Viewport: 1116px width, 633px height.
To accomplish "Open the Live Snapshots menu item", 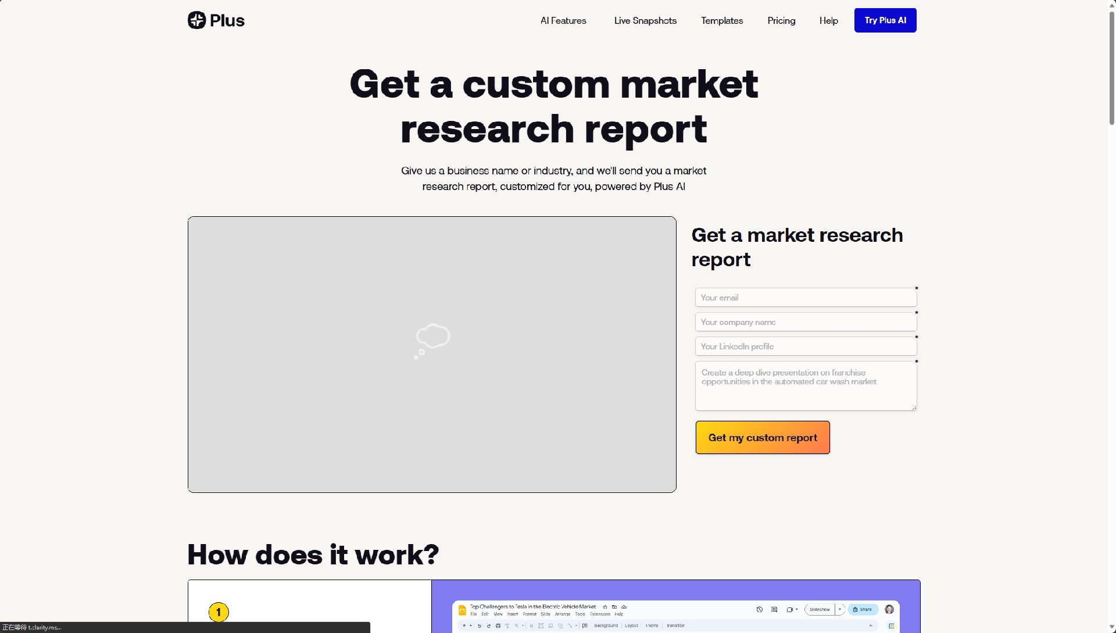I will point(645,20).
